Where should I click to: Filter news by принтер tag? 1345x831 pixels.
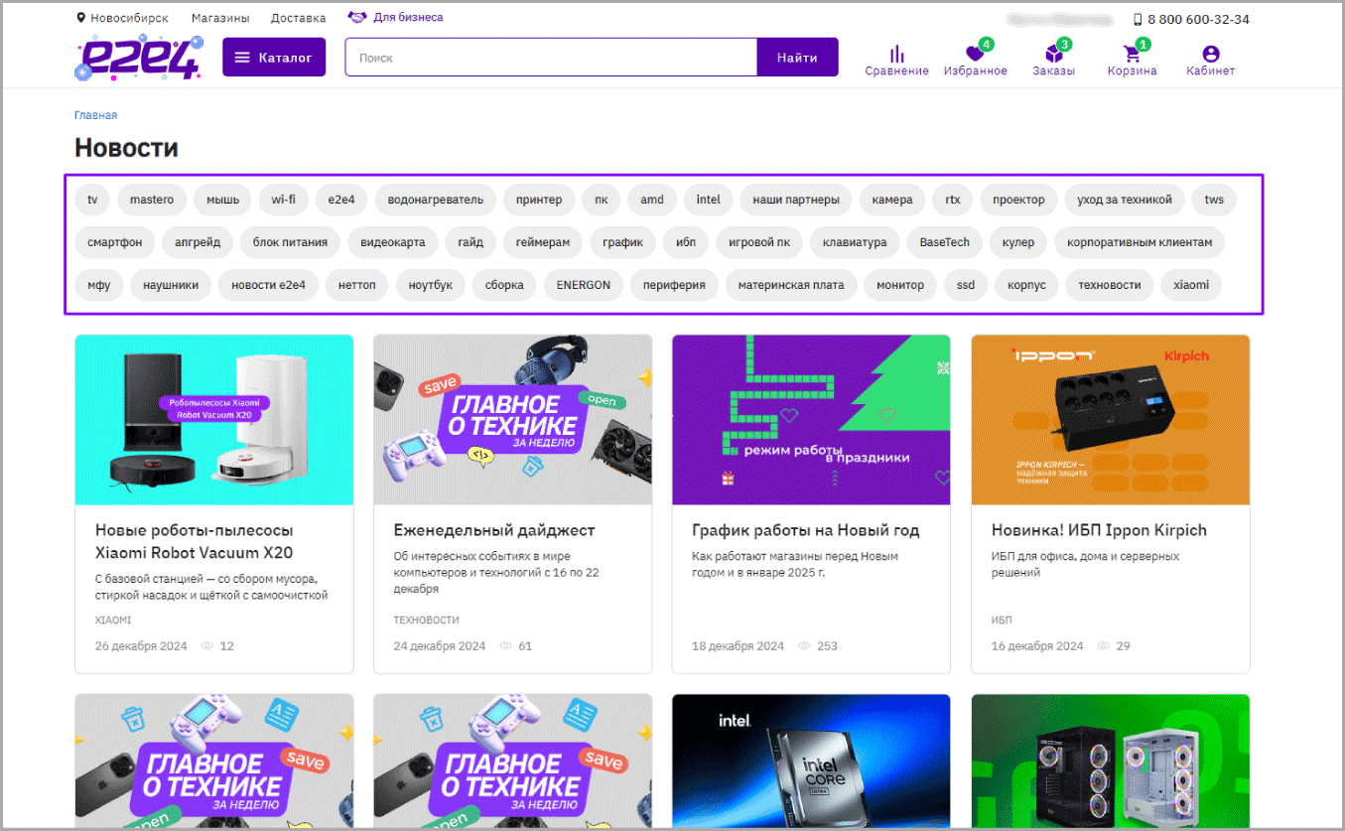539,200
